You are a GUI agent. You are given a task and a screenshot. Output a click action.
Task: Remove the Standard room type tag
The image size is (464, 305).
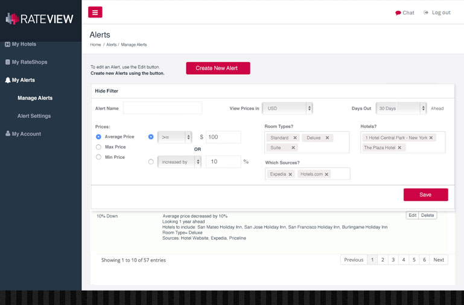pos(295,138)
